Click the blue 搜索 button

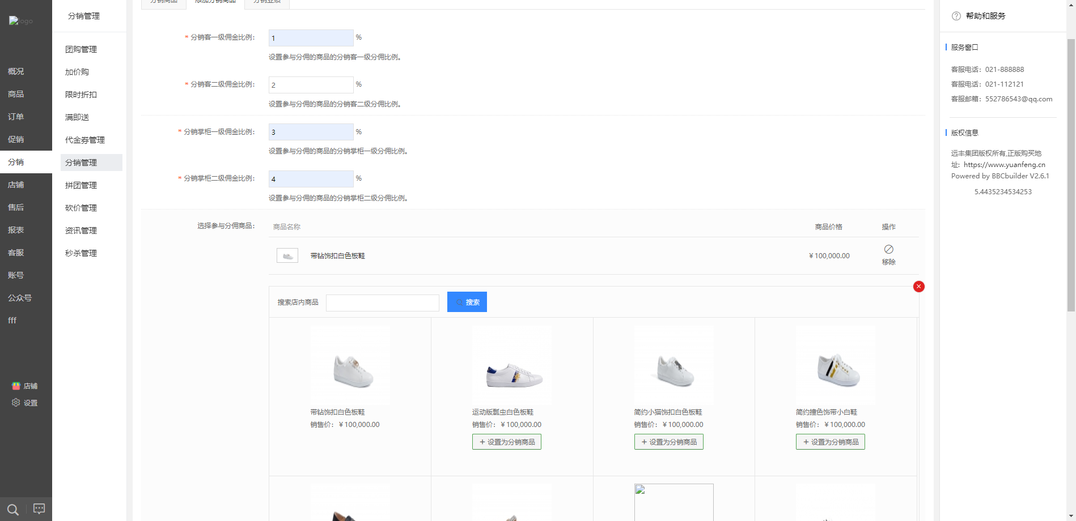click(x=467, y=302)
